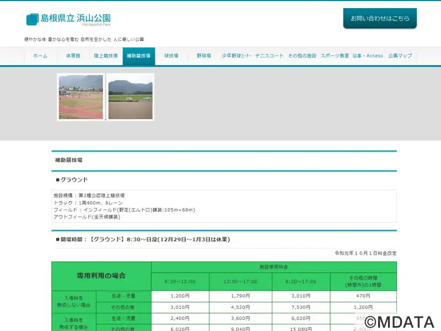Navigate to the 野球場 page
The height and width of the screenshot is (331, 441).
click(204, 56)
